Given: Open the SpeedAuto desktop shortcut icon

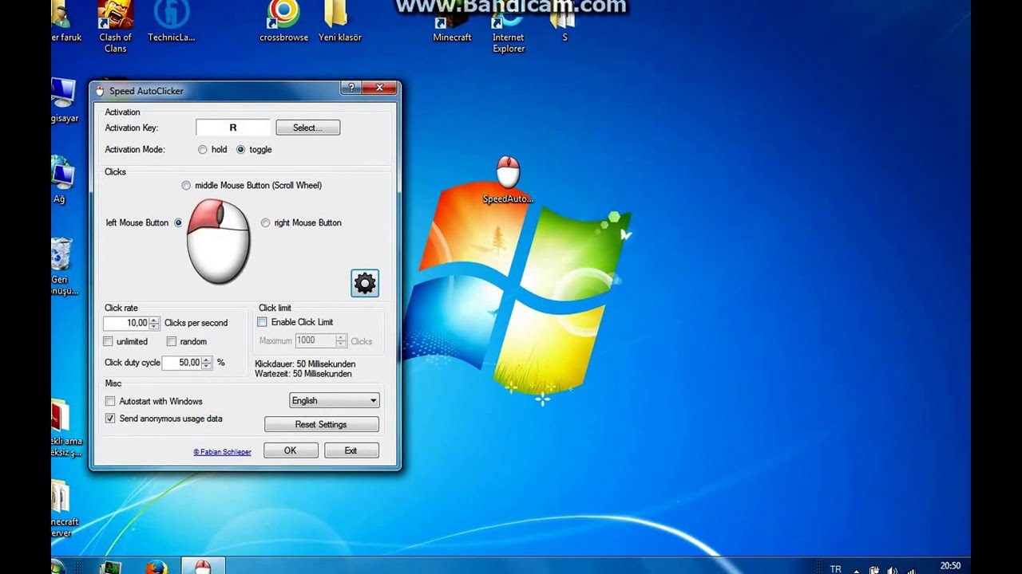Looking at the screenshot, I should 508,179.
